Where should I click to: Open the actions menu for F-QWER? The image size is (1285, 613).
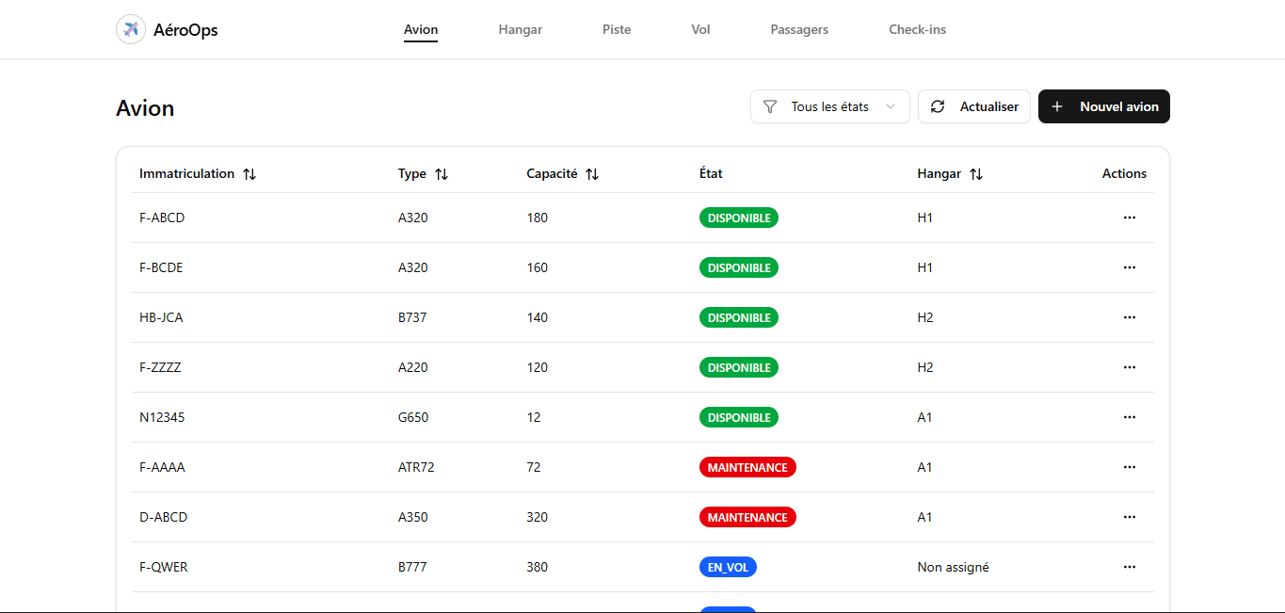point(1129,567)
